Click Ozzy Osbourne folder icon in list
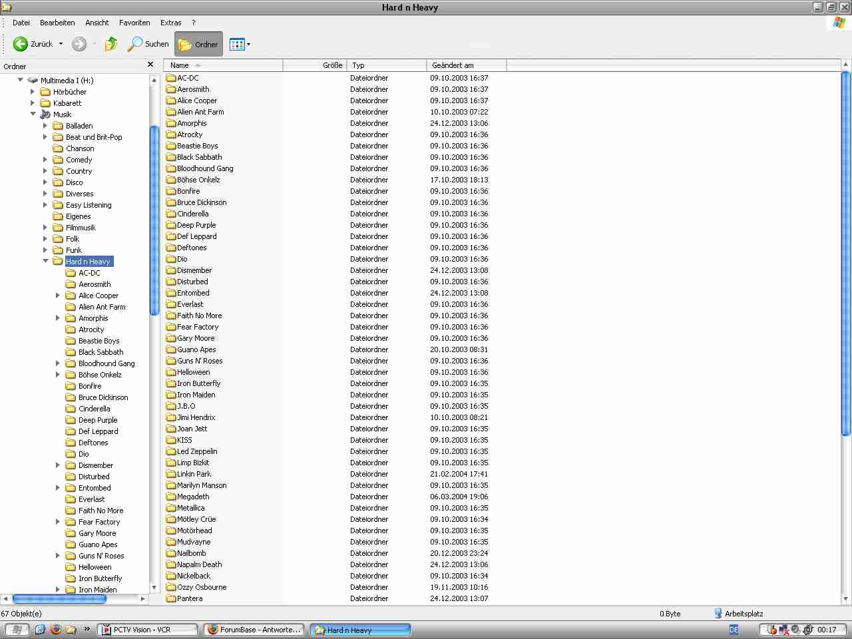Screen dimensions: 852x639 (171, 587)
